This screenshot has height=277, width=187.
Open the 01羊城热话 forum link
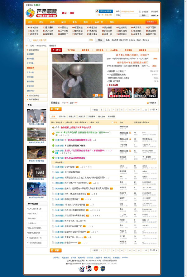click(33, 27)
